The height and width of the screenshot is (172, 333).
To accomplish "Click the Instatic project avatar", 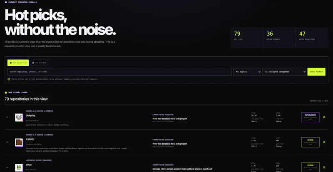I will [x=19, y=142].
